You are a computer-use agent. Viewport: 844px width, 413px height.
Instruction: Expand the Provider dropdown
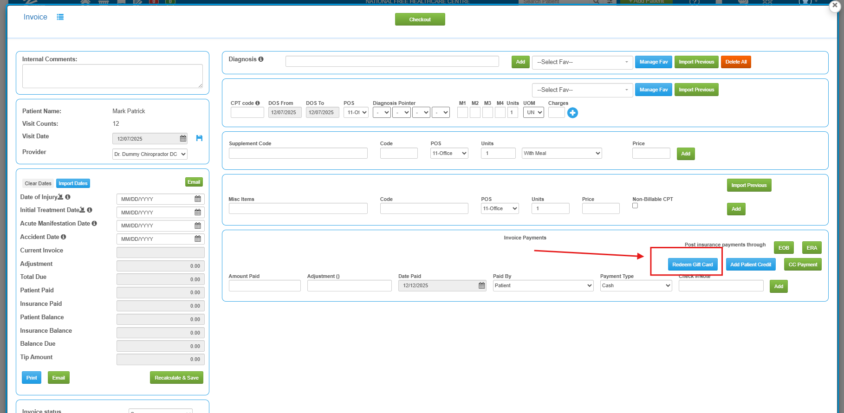pyautogui.click(x=150, y=155)
